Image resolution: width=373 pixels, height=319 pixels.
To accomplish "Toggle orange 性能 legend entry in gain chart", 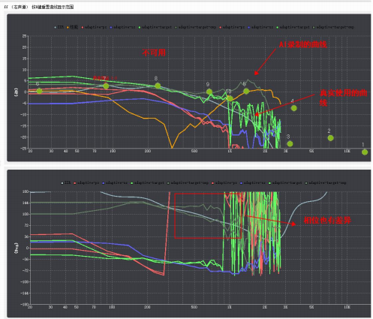I will 73,27.
